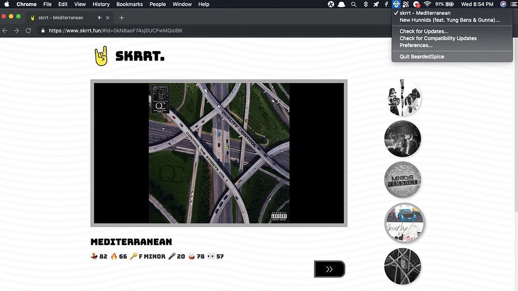Image resolution: width=518 pixels, height=291 pixels.
Task: Click the Siri icon in the menu bar
Action: 503,4
